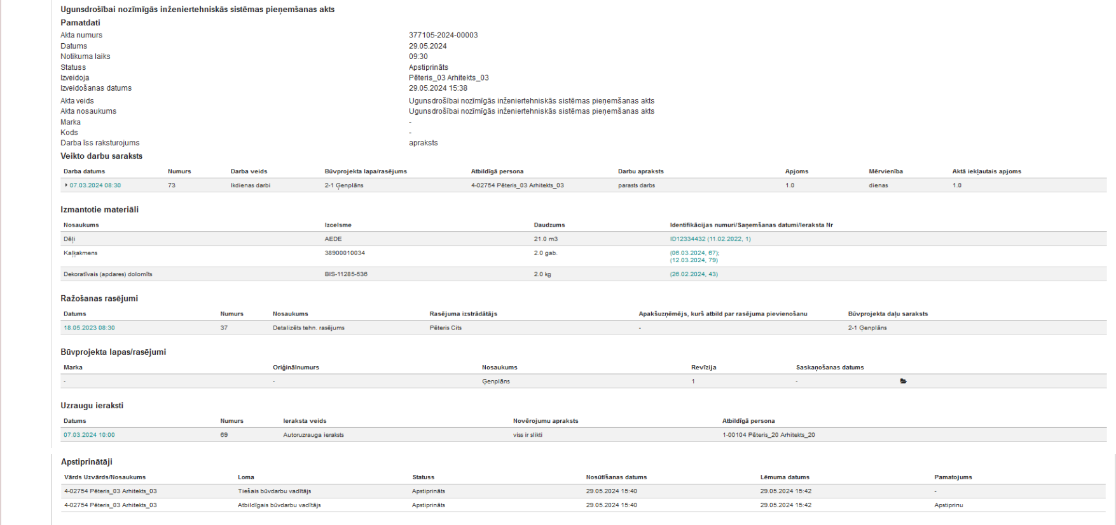The width and height of the screenshot is (1116, 525).
Task: Click 'Nosaukums' header in materials table
Action: pyautogui.click(x=81, y=225)
